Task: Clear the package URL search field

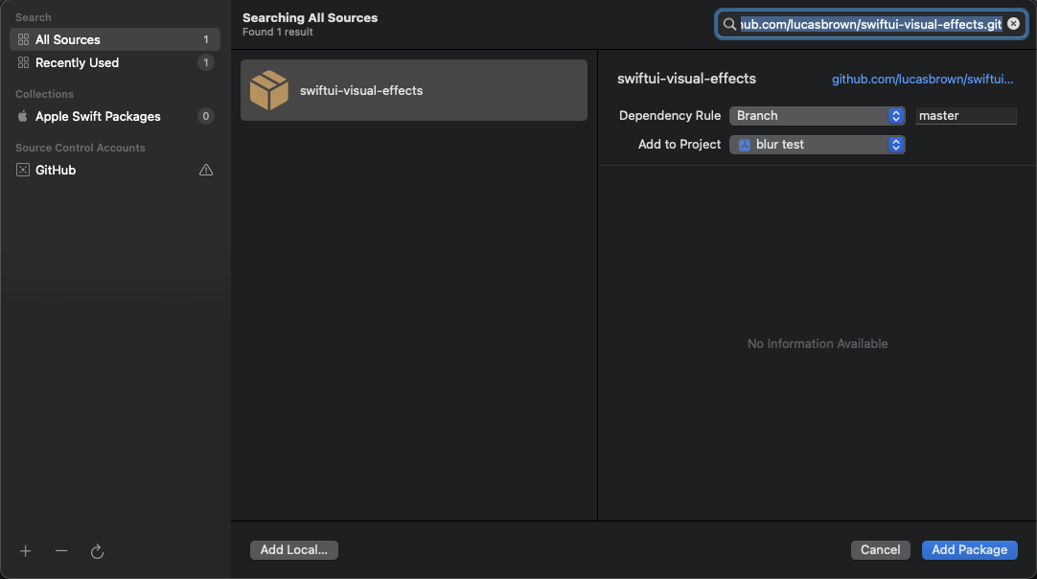Action: [x=1013, y=24]
